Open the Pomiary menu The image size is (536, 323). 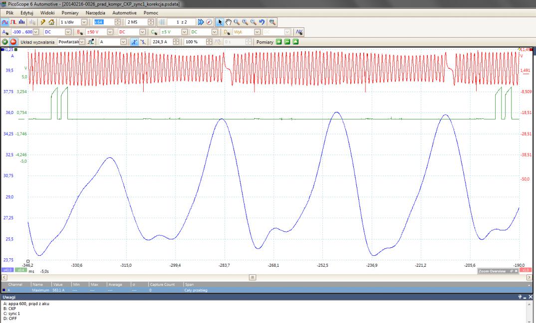69,12
